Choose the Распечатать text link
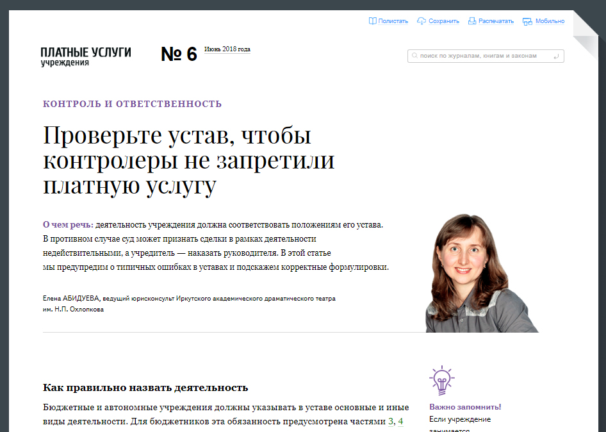This screenshot has height=432, width=606. (496, 21)
